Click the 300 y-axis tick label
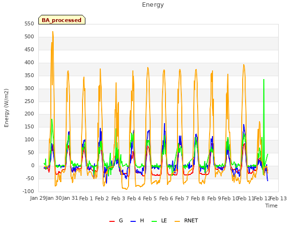Viewport: 307px width, 230px height. click(x=29, y=88)
